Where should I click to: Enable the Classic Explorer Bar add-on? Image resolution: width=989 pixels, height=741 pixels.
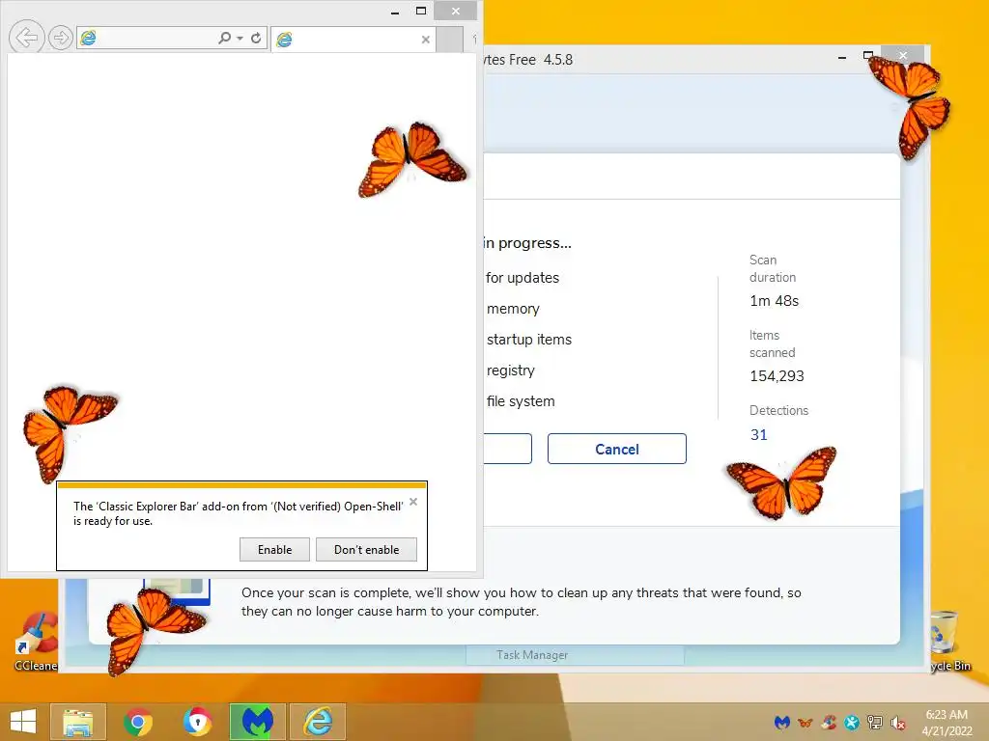coord(274,549)
